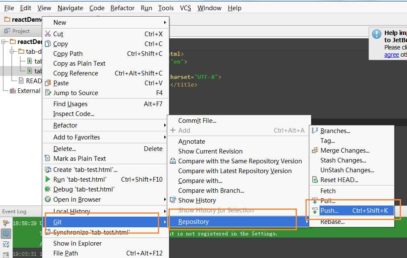Click the Event Log balloon icon
The image size is (407, 258).
coord(6,234)
